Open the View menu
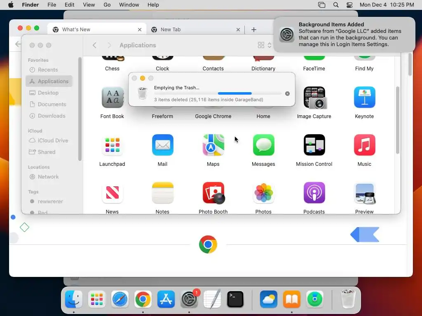This screenshot has width=422, height=316. click(89, 5)
